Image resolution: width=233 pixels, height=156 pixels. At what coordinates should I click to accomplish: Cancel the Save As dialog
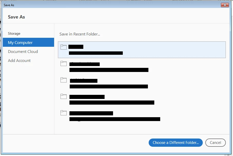216,143
